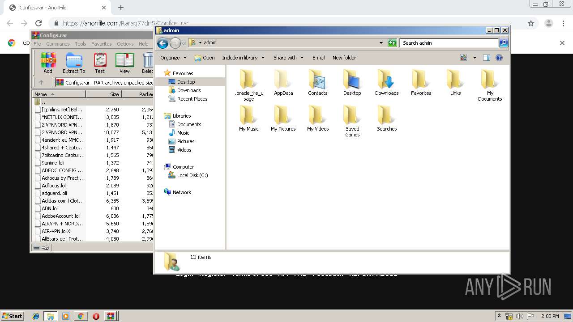Select the Saved Games folder

[x=352, y=121]
